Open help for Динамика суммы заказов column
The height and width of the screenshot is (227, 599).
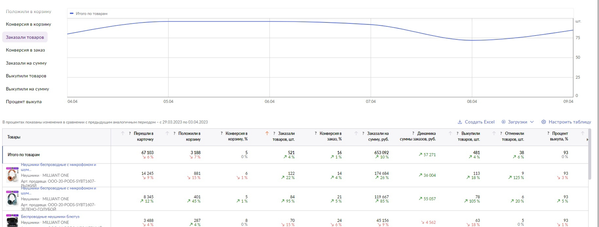413,133
